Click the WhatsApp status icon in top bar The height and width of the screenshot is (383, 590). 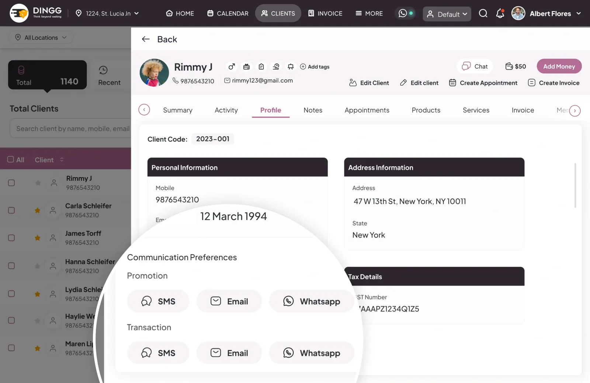click(x=403, y=13)
